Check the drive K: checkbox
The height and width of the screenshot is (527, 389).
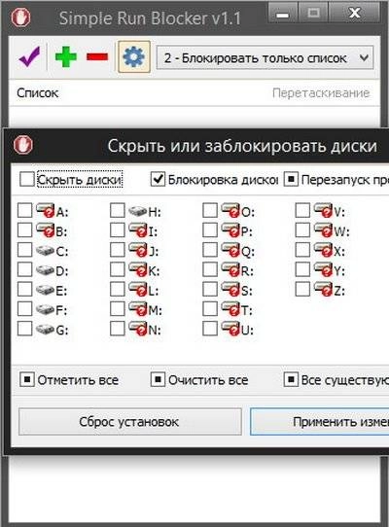pyautogui.click(x=118, y=269)
